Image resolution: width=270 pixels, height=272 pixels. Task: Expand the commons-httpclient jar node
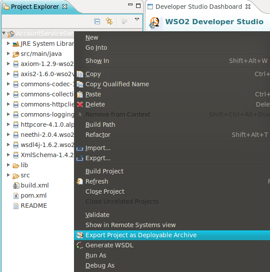coord(8,104)
